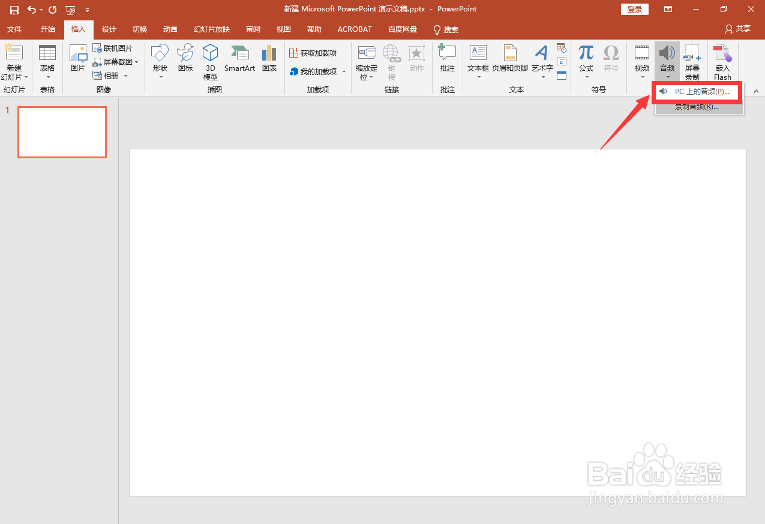This screenshot has height=524, width=765.
Task: Open ribbon display options icon in title bar
Action: pyautogui.click(x=668, y=10)
